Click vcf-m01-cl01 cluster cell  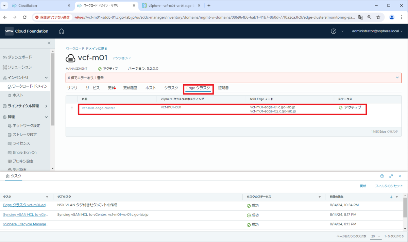coord(171,107)
